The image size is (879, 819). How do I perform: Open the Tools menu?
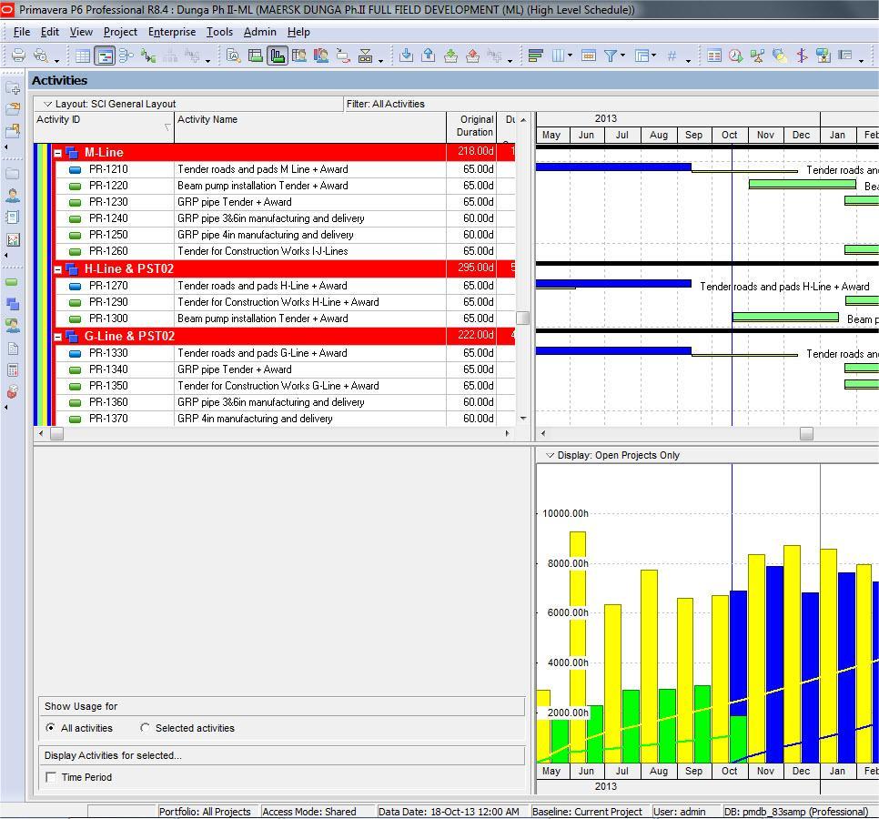(x=219, y=32)
